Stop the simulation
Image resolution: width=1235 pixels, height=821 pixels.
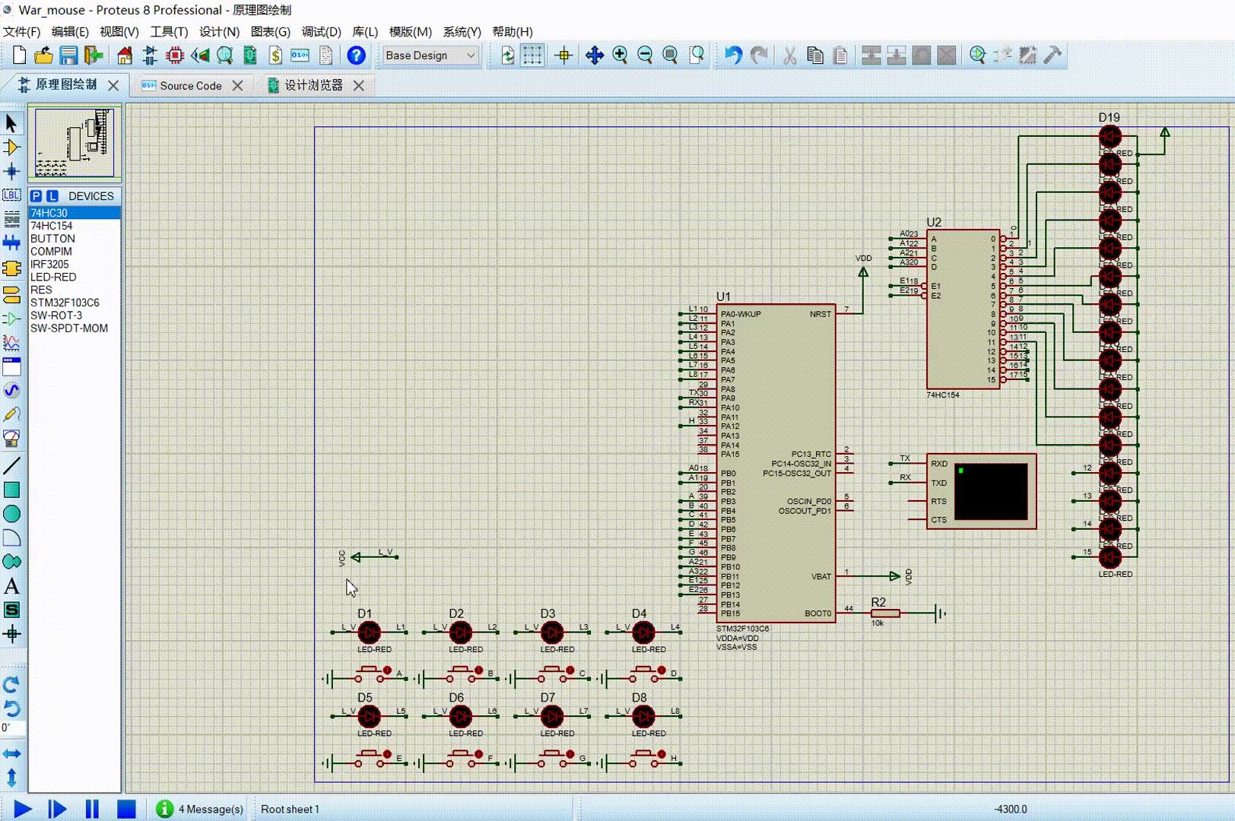(126, 809)
